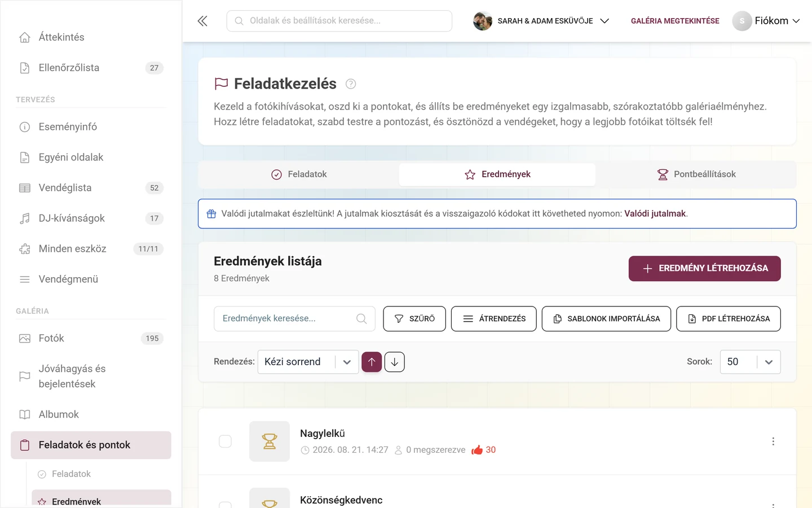Select Feladatok sub-item under Feladatok és pontok
The width and height of the screenshot is (812, 508).
(x=101, y=474)
